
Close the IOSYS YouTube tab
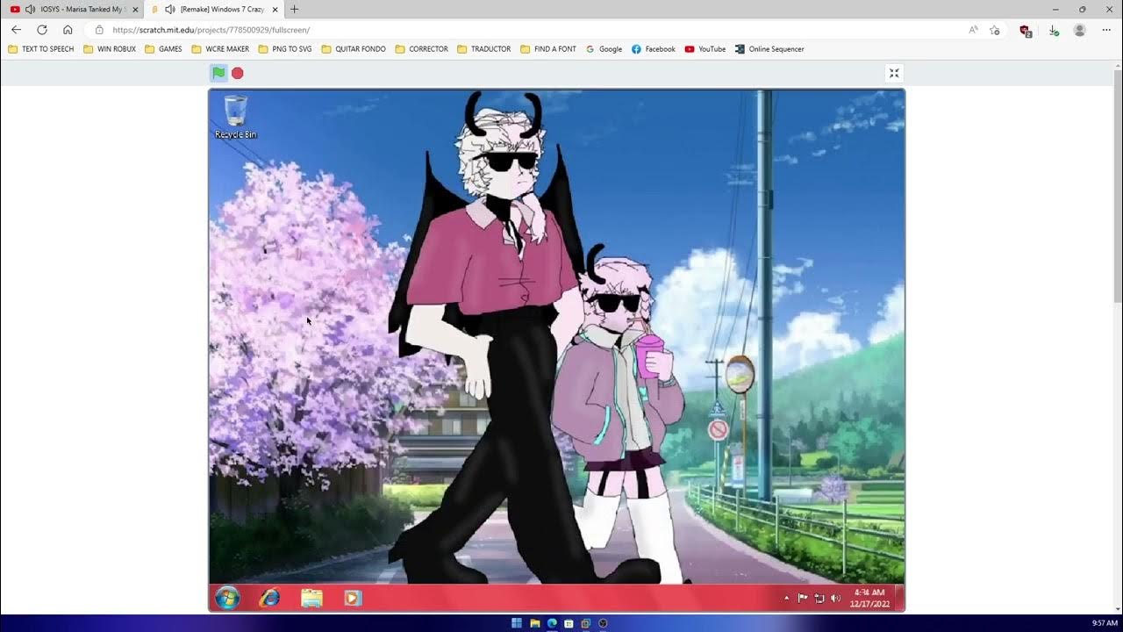pyautogui.click(x=135, y=9)
